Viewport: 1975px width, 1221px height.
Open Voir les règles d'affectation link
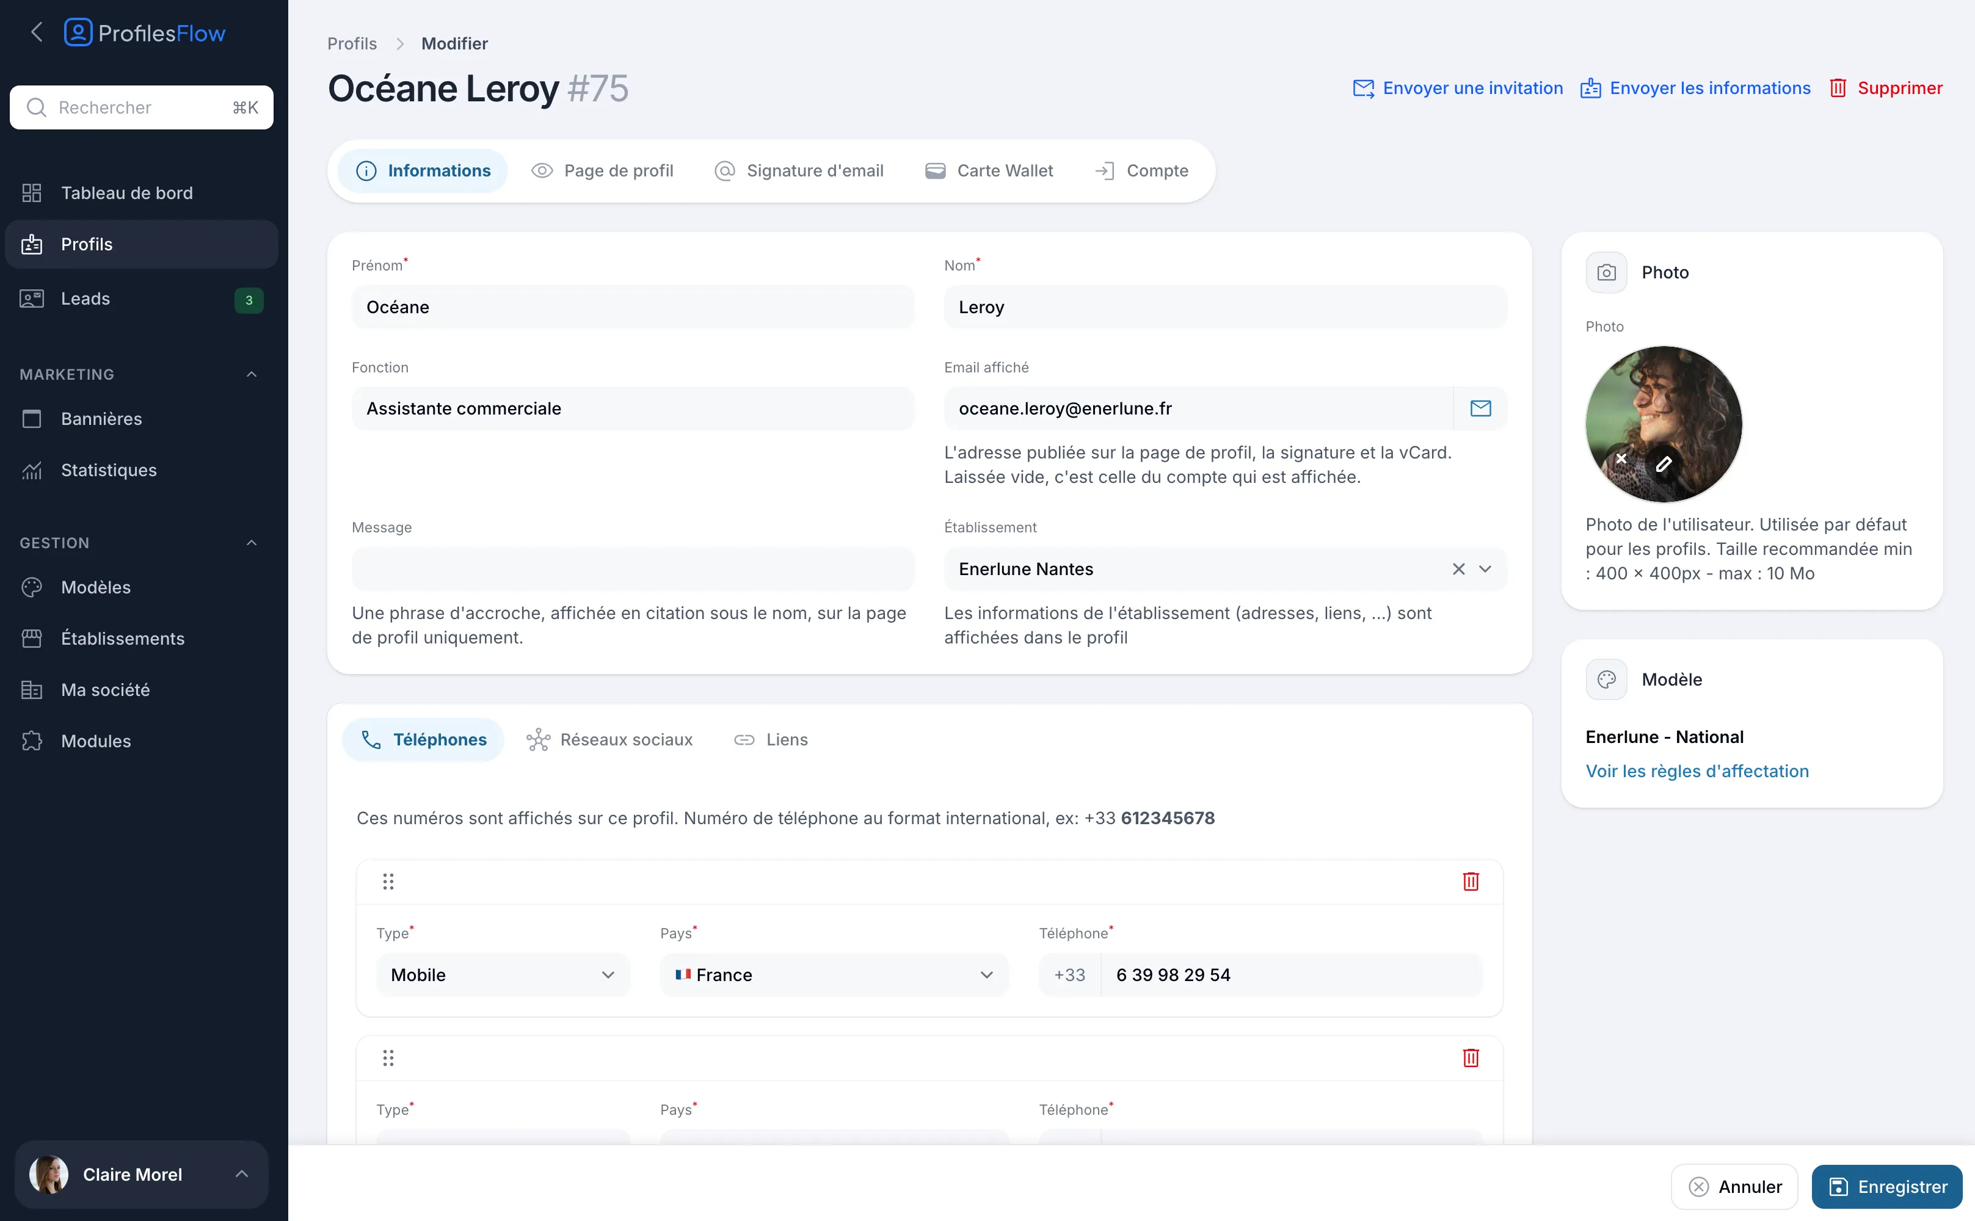[1697, 771]
